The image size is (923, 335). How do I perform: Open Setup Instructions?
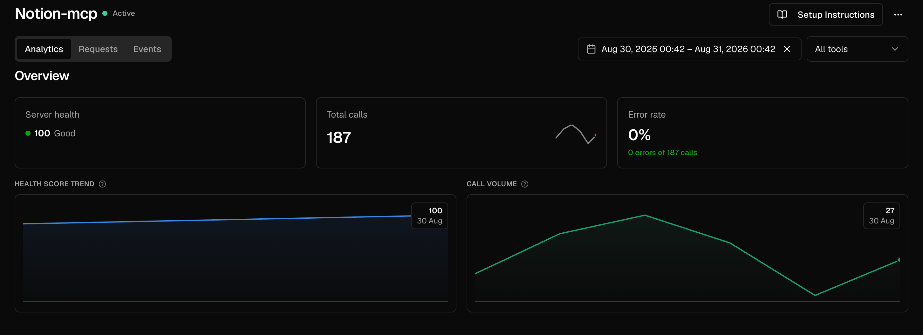point(825,15)
